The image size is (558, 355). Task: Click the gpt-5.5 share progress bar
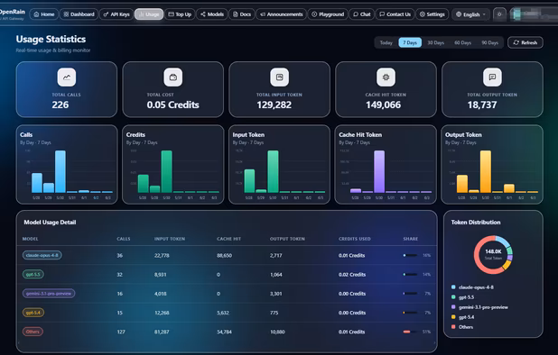click(x=410, y=275)
